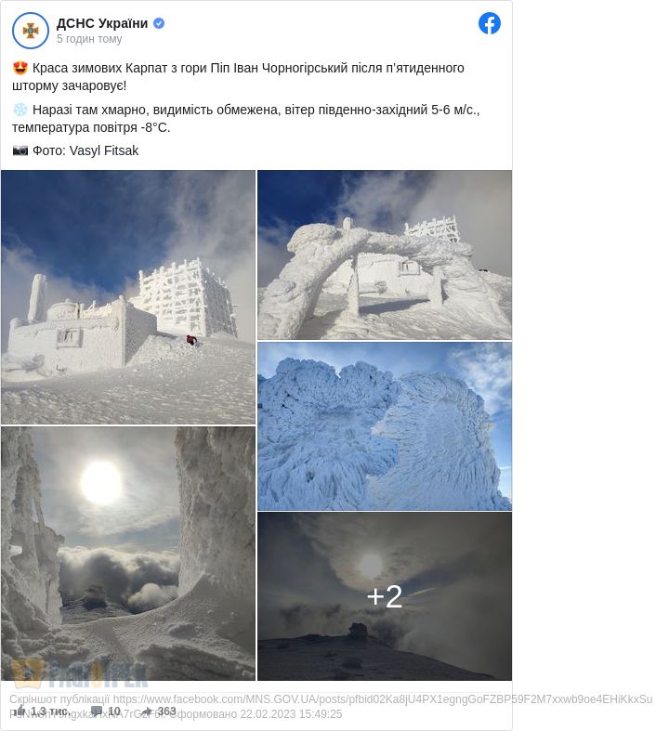Click the blue verified badge
Image resolution: width=669 pixels, height=731 pixels.
pos(159,23)
